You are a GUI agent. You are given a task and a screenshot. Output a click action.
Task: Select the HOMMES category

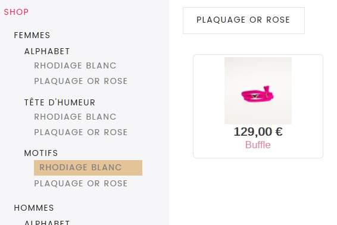(34, 208)
